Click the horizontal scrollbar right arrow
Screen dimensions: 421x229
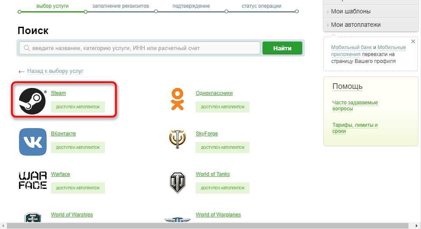click(x=417, y=226)
